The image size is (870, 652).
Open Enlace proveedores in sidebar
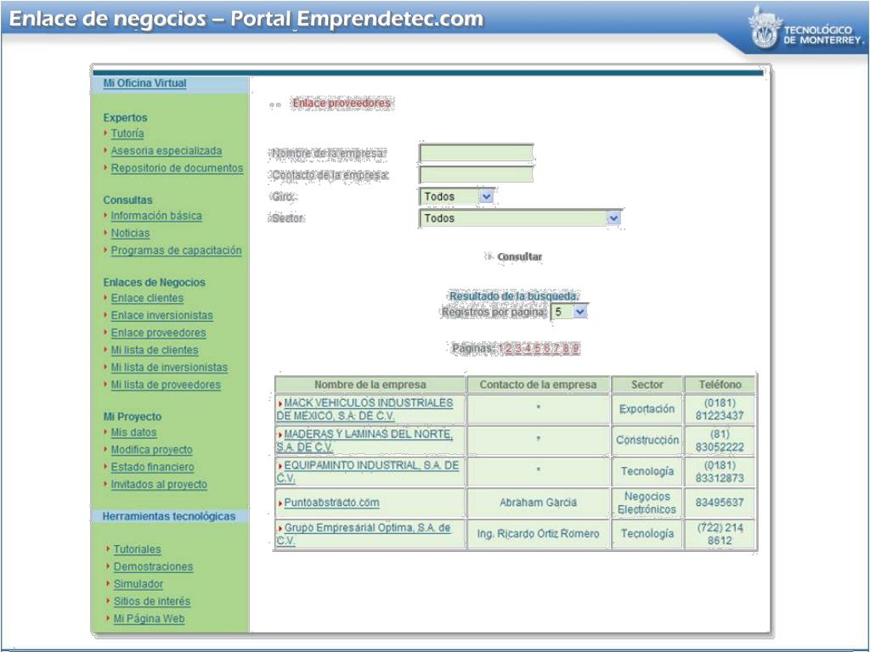point(158,333)
